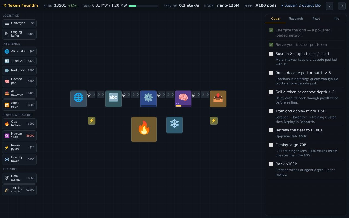Check the 'Refresh the fleet to H100s' box

pyautogui.click(x=271, y=130)
